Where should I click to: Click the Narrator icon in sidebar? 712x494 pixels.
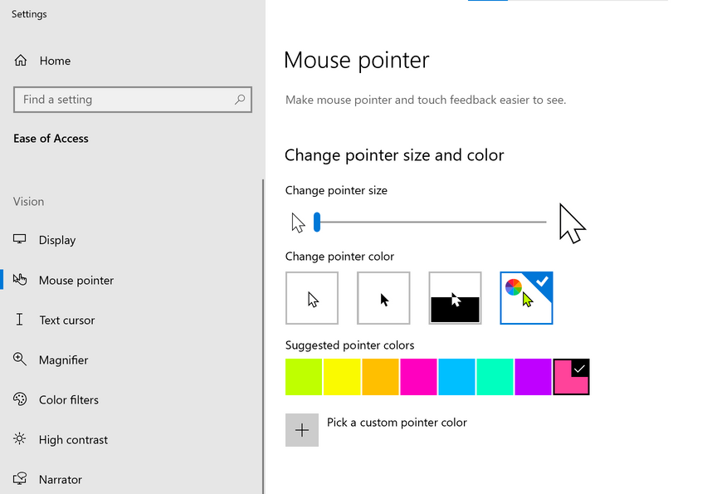click(x=21, y=479)
